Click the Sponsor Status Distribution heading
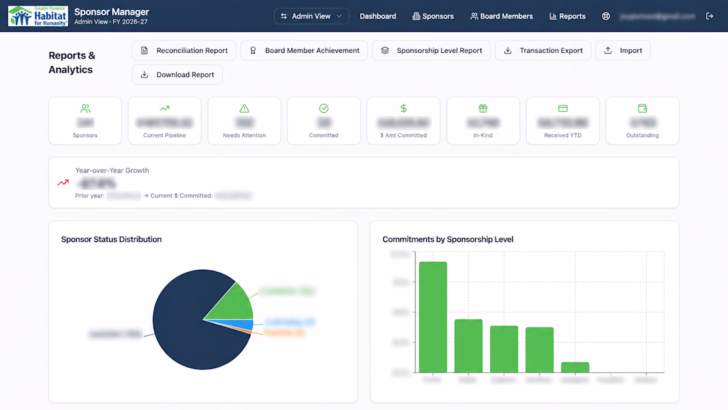The height and width of the screenshot is (410, 728). pyautogui.click(x=111, y=239)
